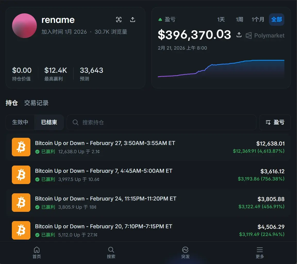The height and width of the screenshot is (264, 297).
Task: Open Bitcoin Up or Down February 27 market
Action: (x=105, y=143)
